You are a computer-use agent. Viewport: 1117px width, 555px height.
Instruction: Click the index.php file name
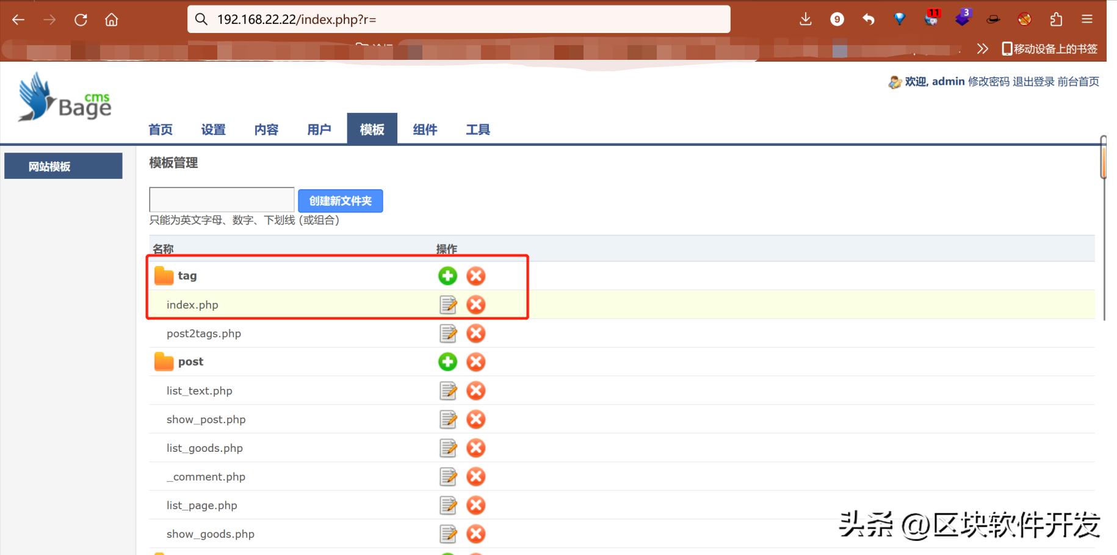point(192,305)
